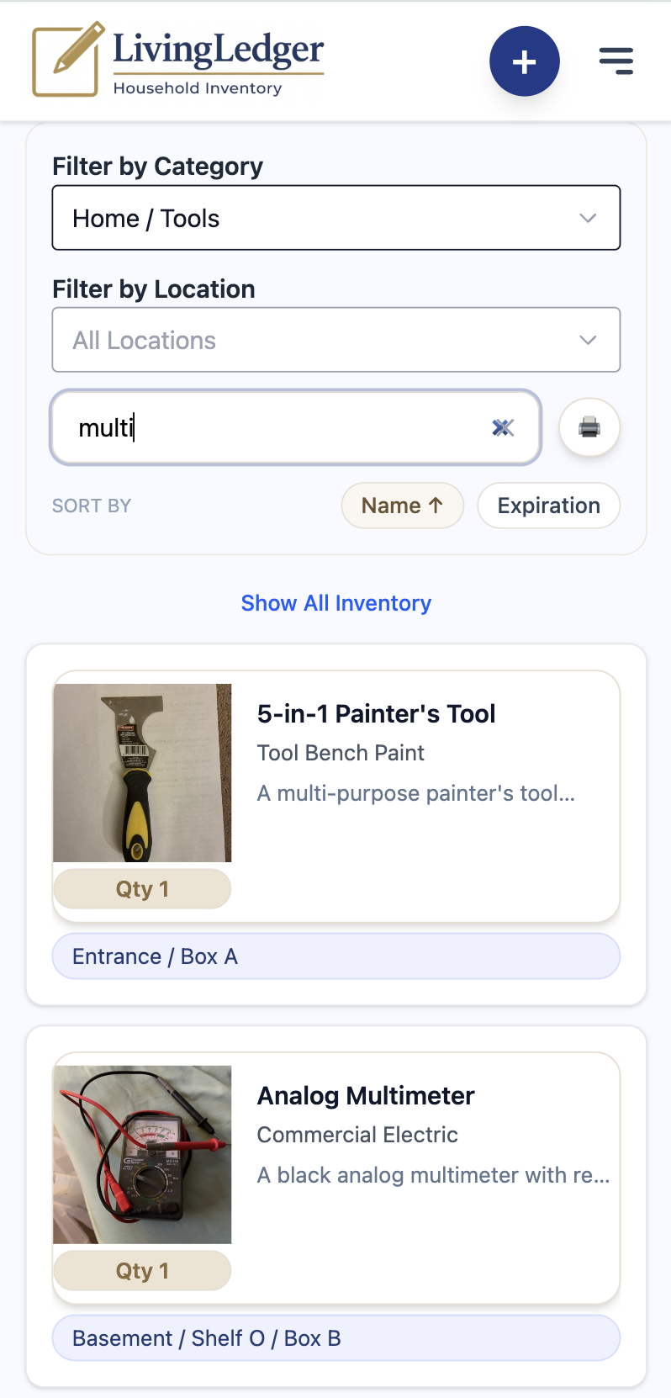The height and width of the screenshot is (1398, 671).
Task: Expand the truncated multimeter description text
Action: click(x=433, y=1175)
